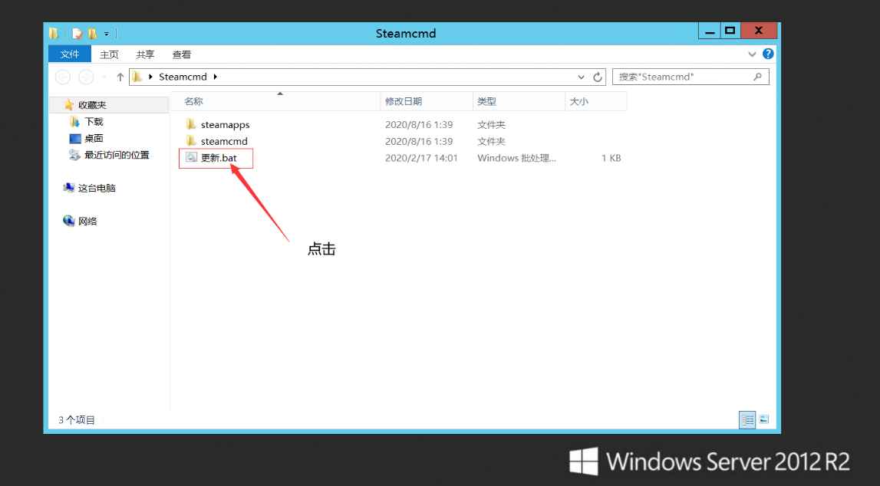
Task: Select the steamcmd folder
Action: click(x=224, y=141)
